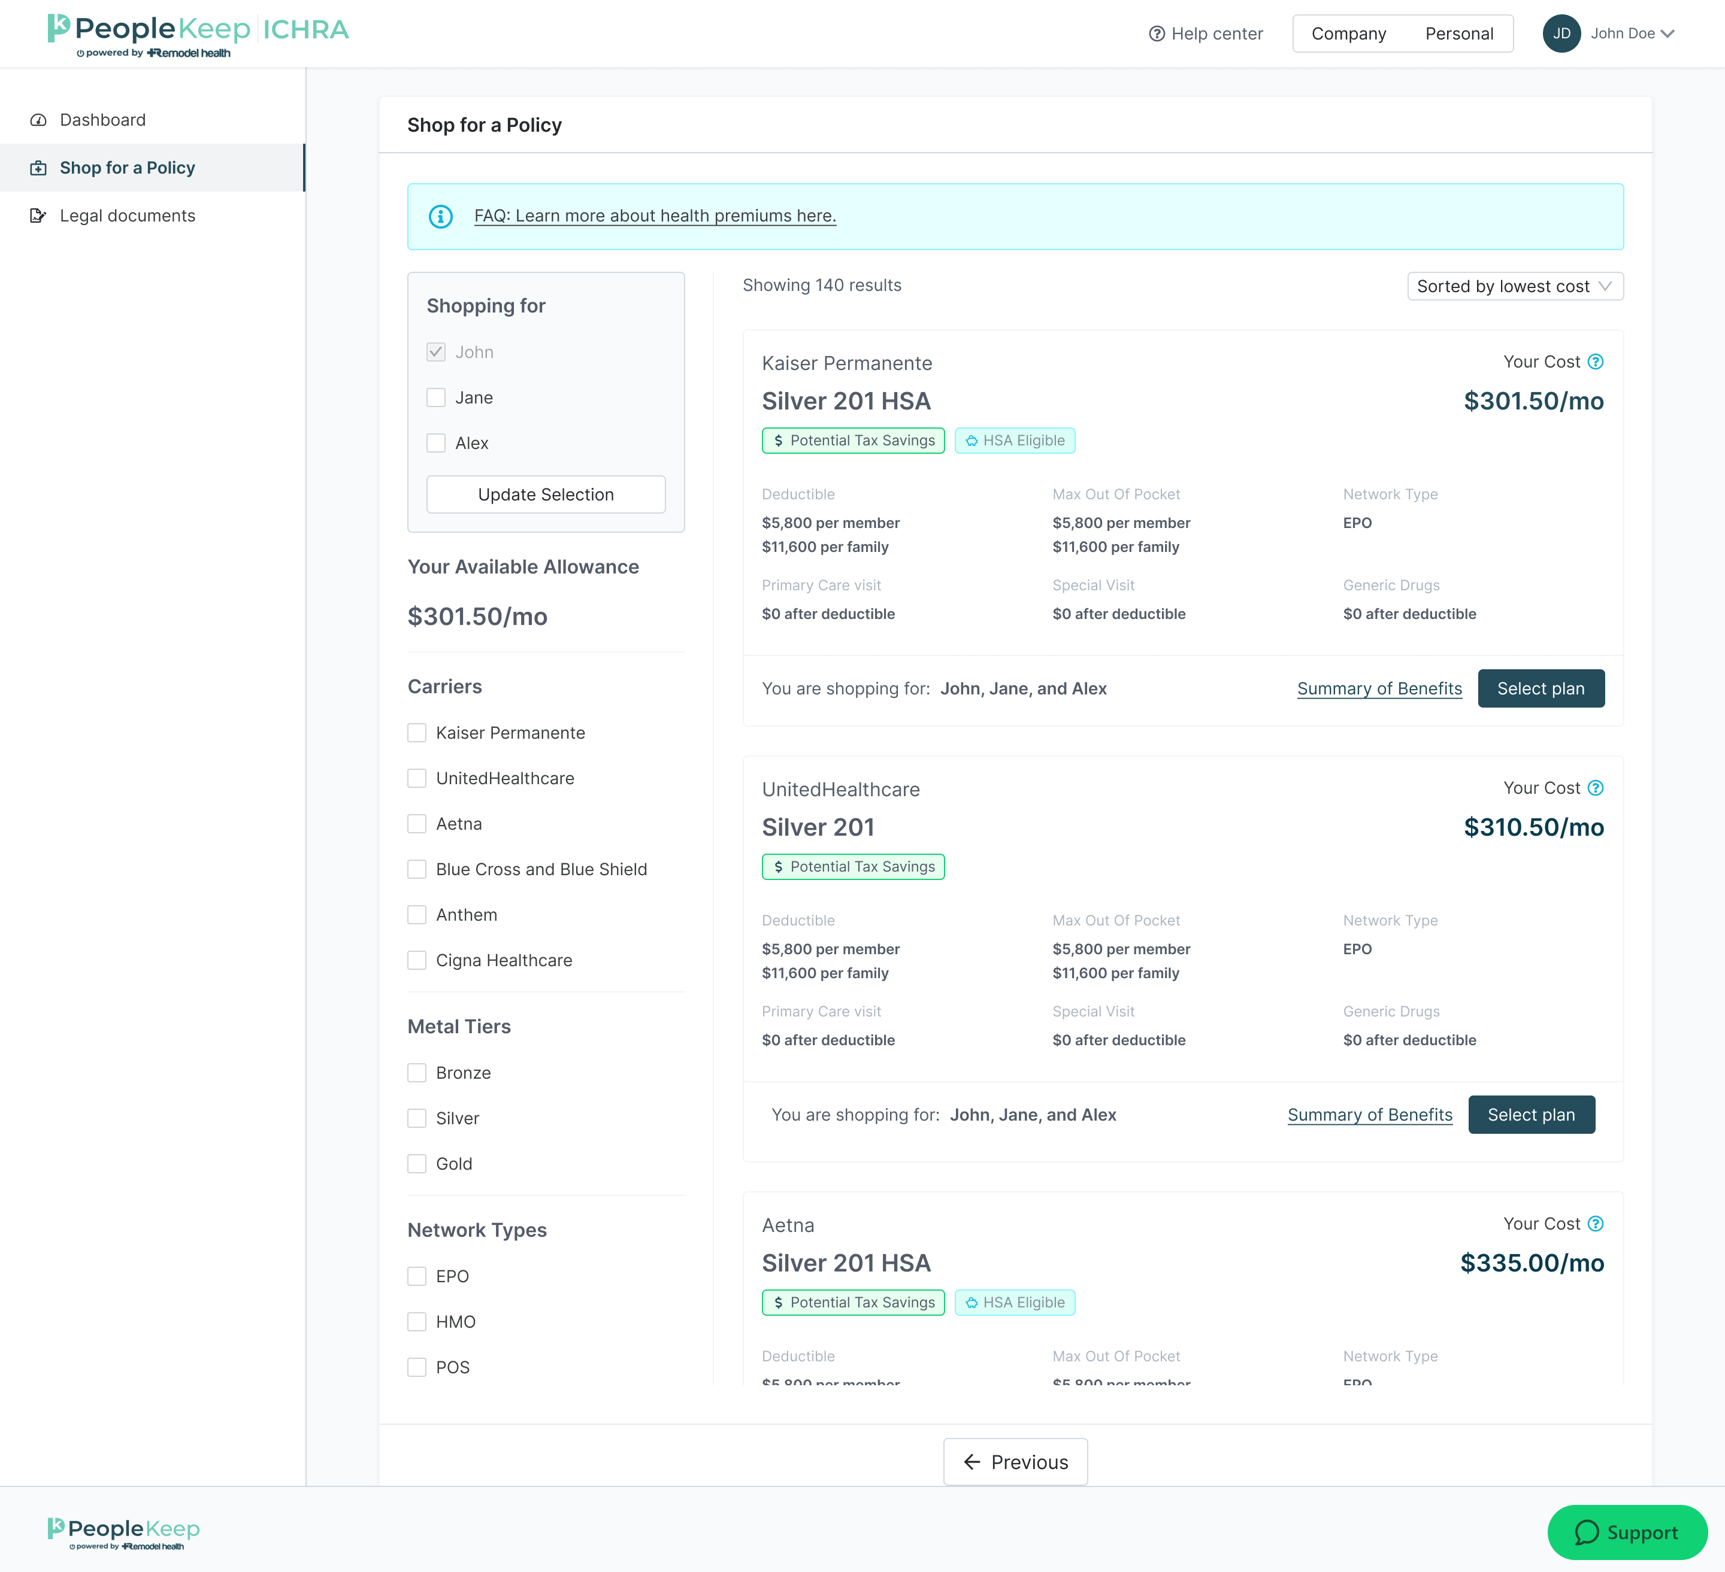Image resolution: width=1725 pixels, height=1572 pixels.
Task: Click Your Cost help icon for Aetna plan
Action: pyautogui.click(x=1595, y=1224)
